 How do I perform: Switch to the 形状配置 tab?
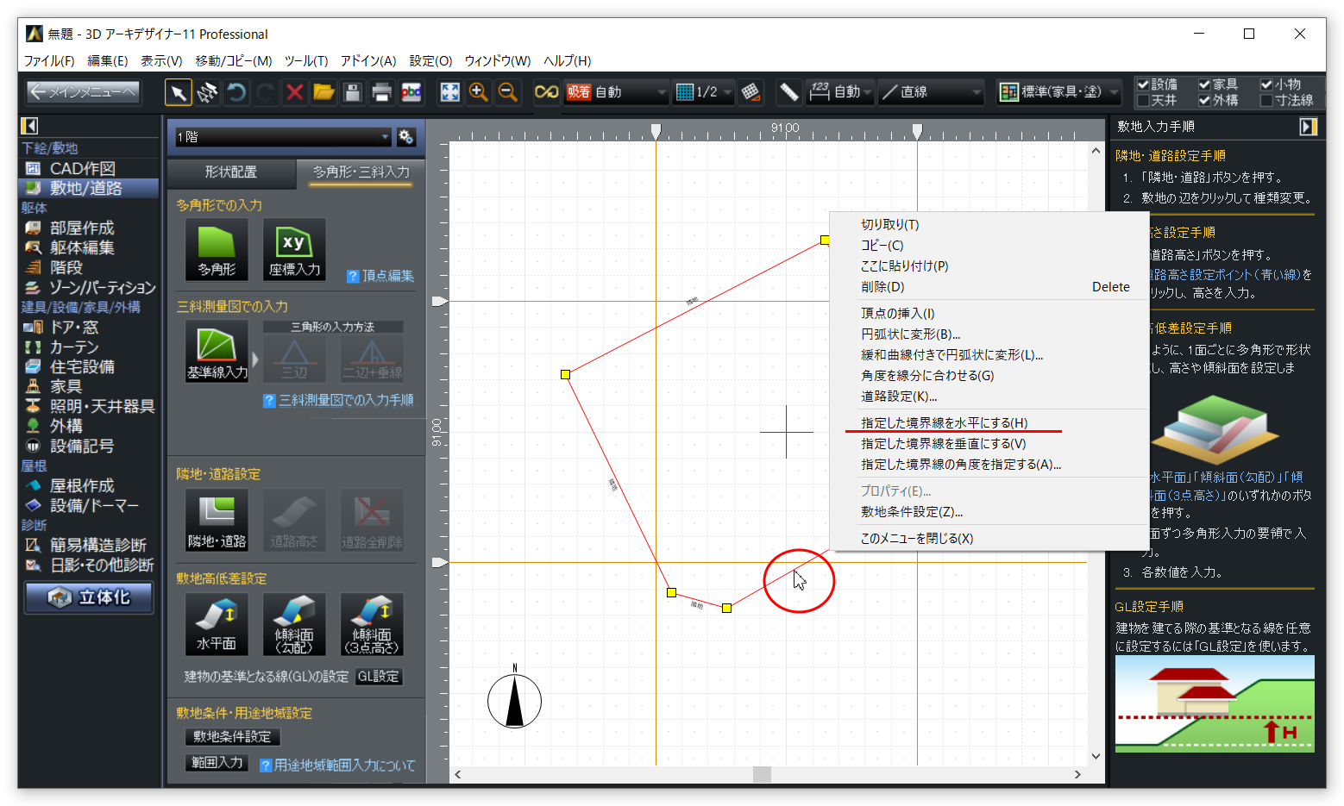point(231,172)
